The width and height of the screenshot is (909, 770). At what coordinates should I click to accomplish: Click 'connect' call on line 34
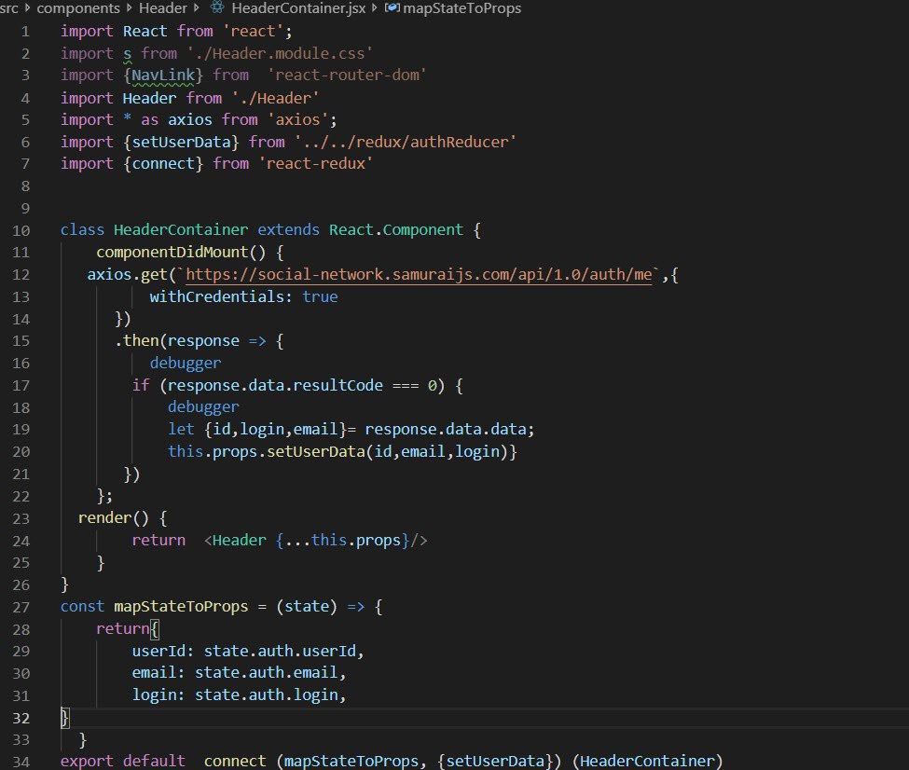pyautogui.click(x=235, y=761)
